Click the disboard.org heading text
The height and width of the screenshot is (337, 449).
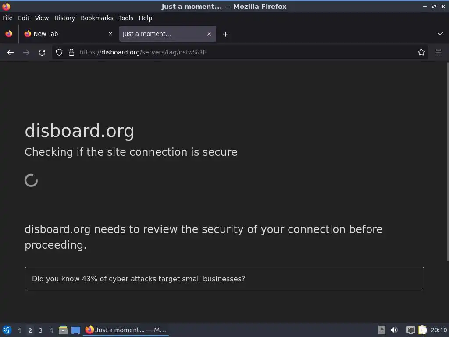(79, 131)
